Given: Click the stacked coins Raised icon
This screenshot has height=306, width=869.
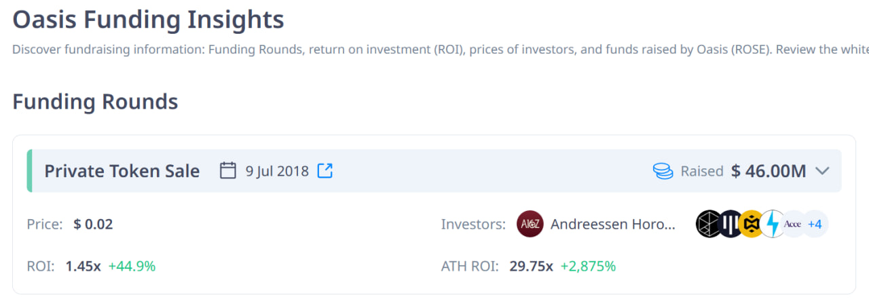Looking at the screenshot, I should pyautogui.click(x=663, y=171).
